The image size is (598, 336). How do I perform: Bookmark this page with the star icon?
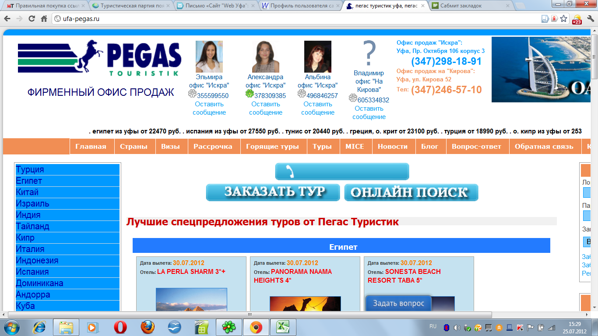(x=564, y=19)
